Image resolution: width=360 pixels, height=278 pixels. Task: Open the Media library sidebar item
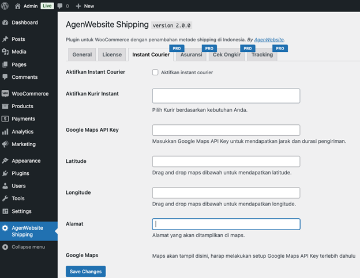point(19,52)
